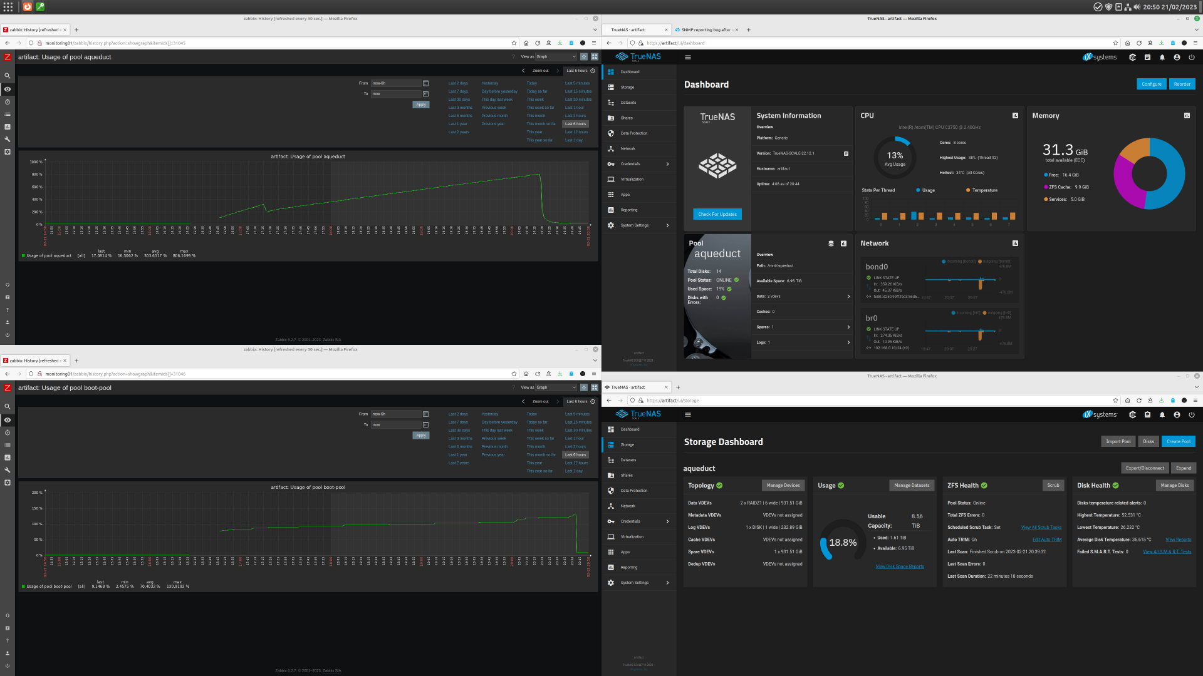Open Inventory list icon in boot-pool Zabbix sidebar

tap(8, 445)
